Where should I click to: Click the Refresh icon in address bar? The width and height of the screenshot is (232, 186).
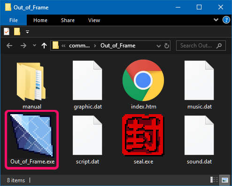[167, 46]
